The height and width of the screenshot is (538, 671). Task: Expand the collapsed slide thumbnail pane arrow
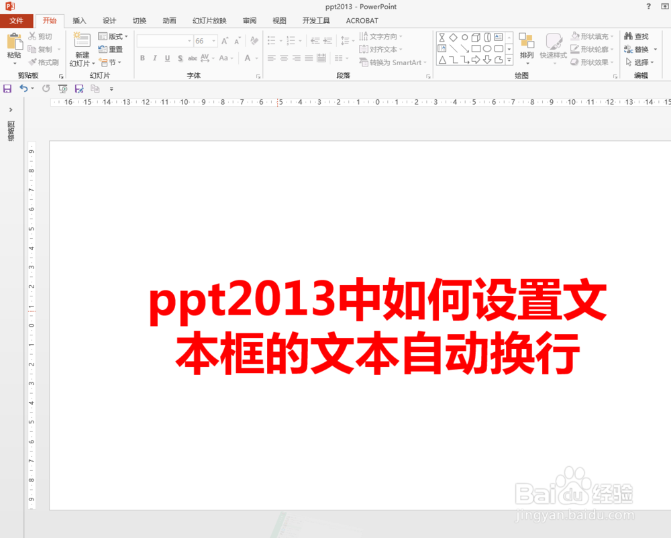click(11, 110)
